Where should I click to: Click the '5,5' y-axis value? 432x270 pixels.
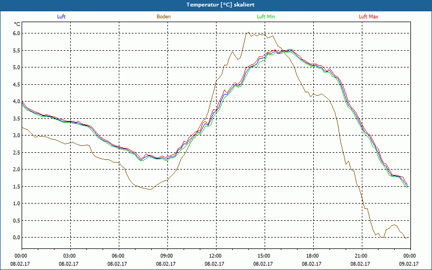point(17,50)
